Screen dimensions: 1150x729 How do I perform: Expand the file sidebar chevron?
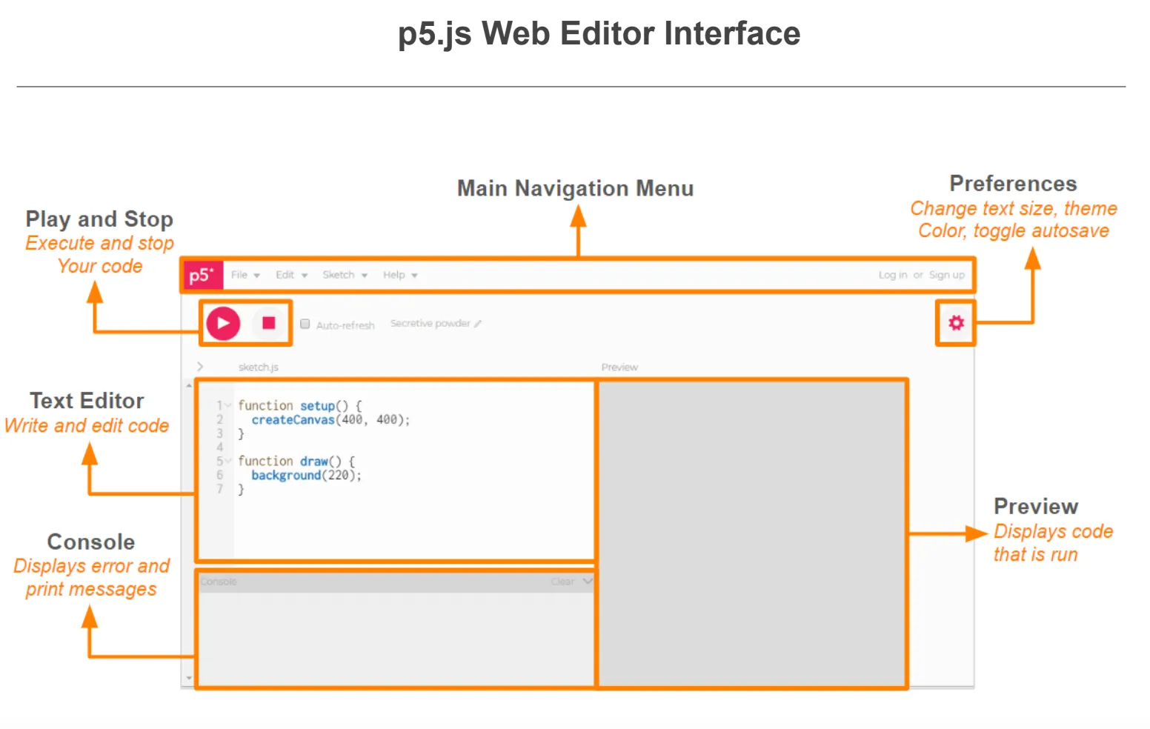pyautogui.click(x=200, y=367)
